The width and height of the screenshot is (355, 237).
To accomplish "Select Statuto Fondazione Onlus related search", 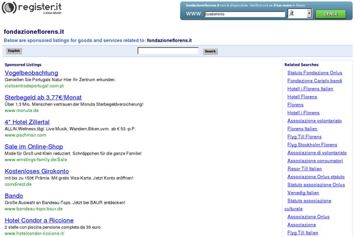I will click(315, 73).
